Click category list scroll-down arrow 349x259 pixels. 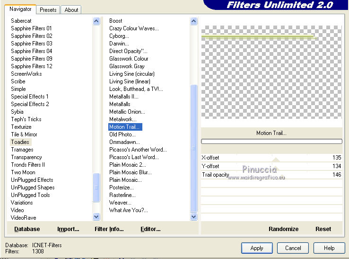coord(96,216)
